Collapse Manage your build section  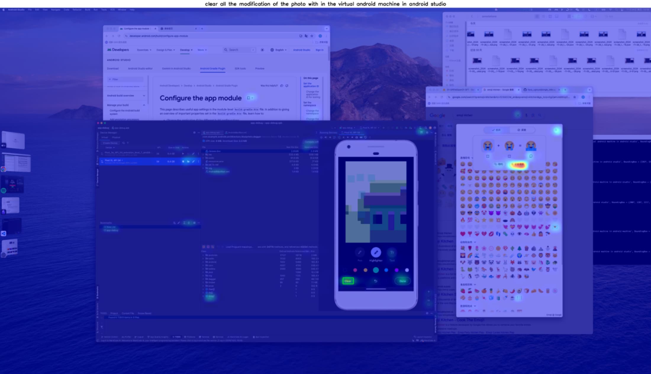(144, 105)
